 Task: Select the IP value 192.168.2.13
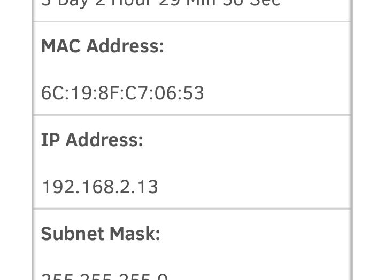coord(99,187)
